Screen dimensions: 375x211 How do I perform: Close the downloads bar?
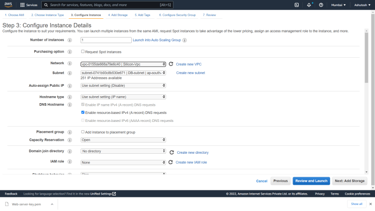370,204
